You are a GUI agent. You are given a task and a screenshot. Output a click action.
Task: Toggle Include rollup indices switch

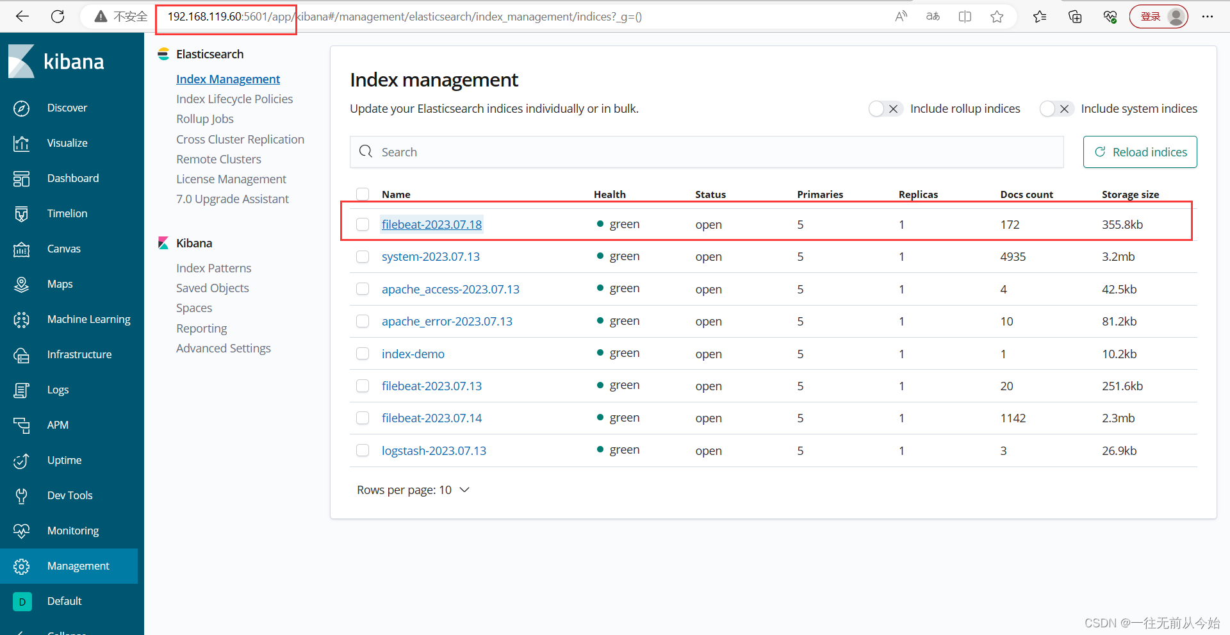point(886,109)
